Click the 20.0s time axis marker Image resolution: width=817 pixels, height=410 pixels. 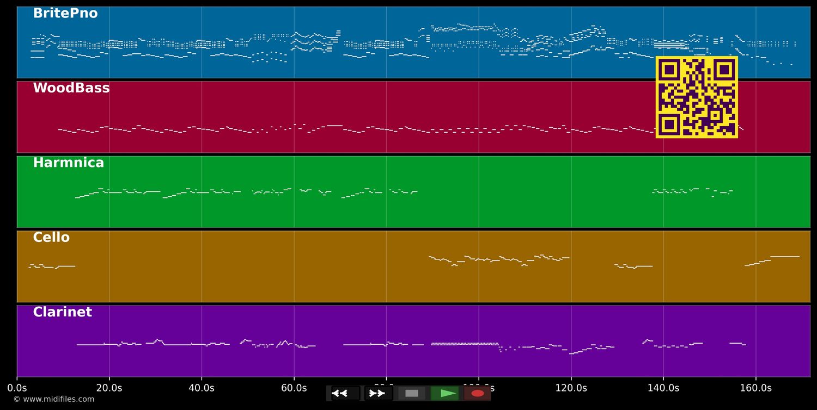(x=109, y=388)
